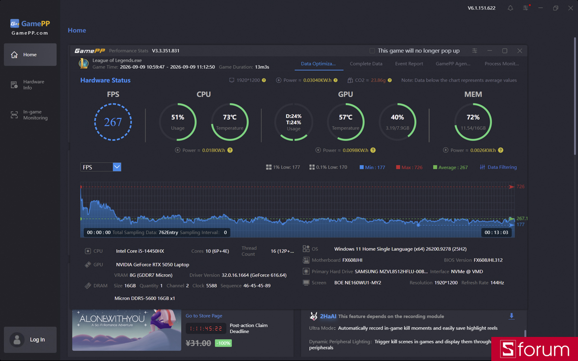Click 'SAMSUNG MZVL8512HFLU-00B...' drive name
Image resolution: width=578 pixels, height=361 pixels.
click(x=391, y=271)
